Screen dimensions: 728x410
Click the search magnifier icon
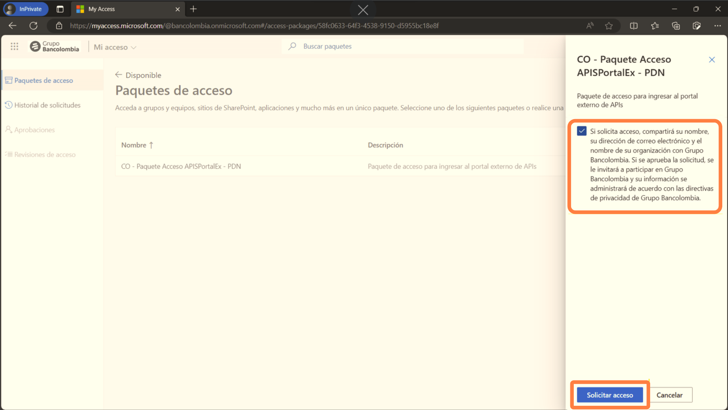tap(292, 46)
